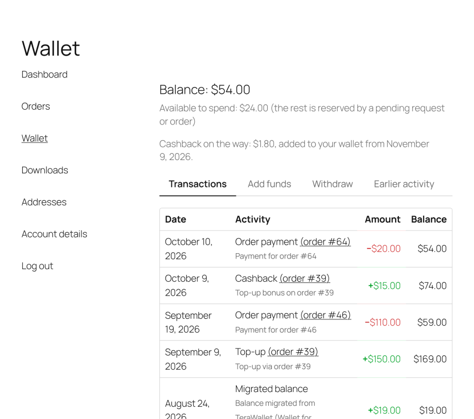474x419 pixels.
Task: Open the Add funds tab
Action: pos(269,184)
